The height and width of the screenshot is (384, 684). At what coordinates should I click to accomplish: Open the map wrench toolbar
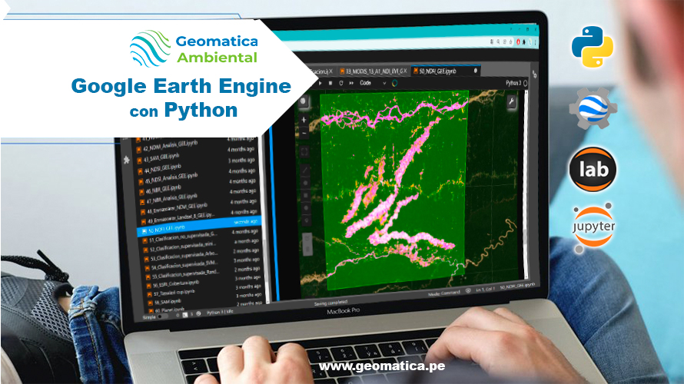(x=511, y=101)
